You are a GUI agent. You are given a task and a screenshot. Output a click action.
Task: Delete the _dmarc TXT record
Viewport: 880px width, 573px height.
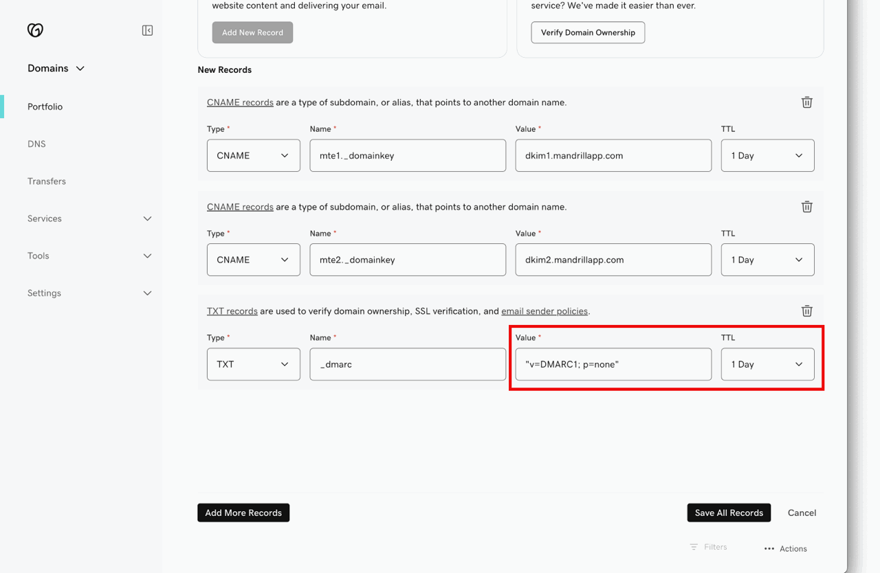[x=806, y=311]
